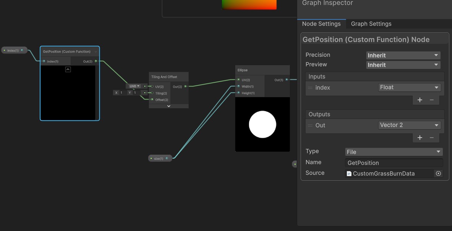This screenshot has width=452, height=231.
Task: Switch to the Graph Settings tab
Action: click(371, 24)
